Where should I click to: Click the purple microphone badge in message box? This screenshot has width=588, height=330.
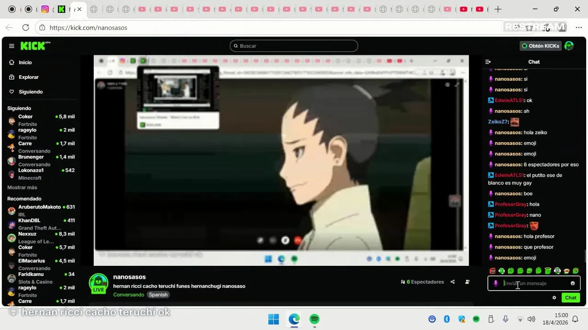[x=495, y=283]
